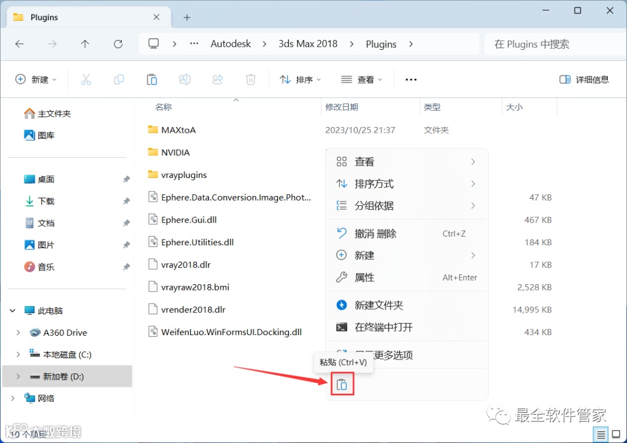Click the Cut scissors icon in toolbar
Viewport: 627px width, 443px height.
tap(86, 79)
